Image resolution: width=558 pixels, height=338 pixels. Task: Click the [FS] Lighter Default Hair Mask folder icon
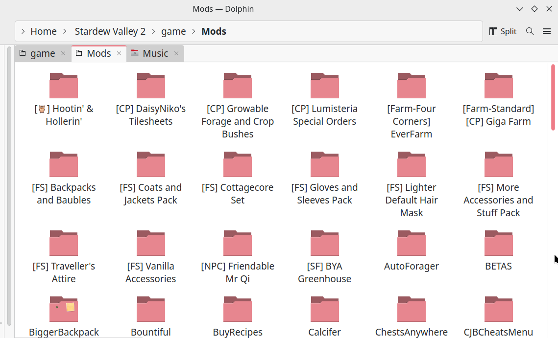412,164
